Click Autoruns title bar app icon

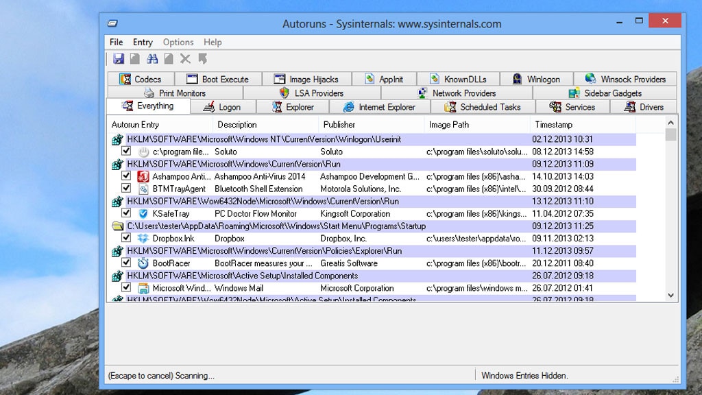112,23
